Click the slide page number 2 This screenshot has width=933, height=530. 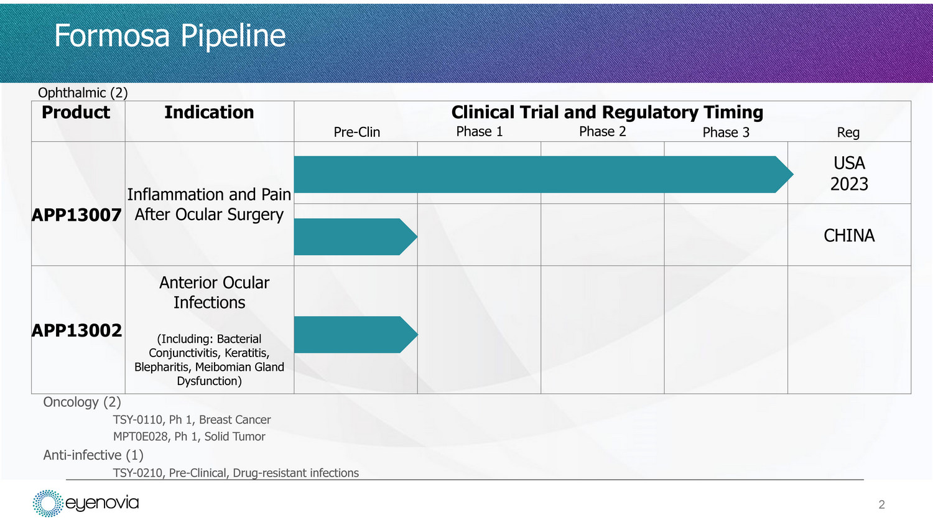881,504
